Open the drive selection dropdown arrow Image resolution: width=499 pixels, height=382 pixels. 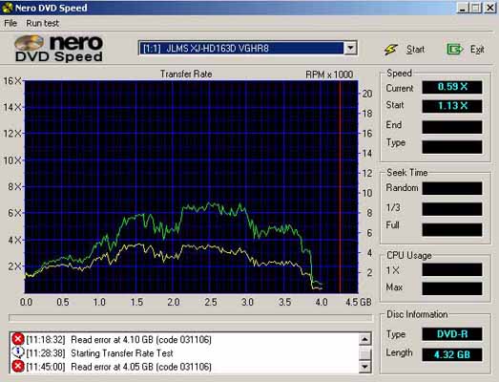click(x=350, y=49)
